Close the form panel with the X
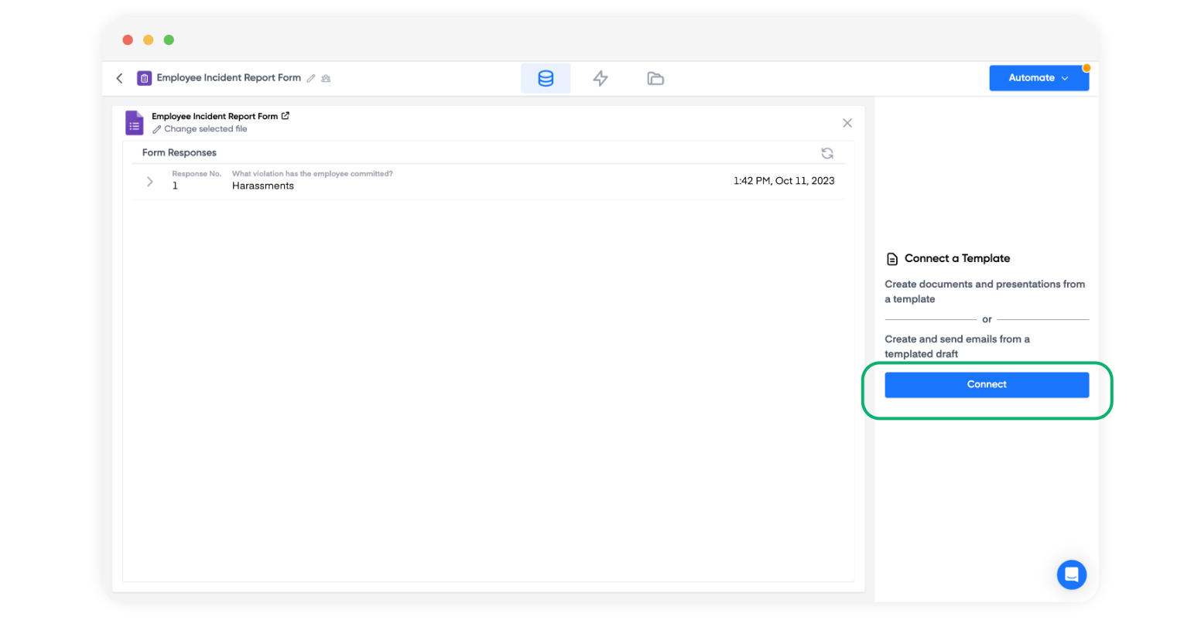Image resolution: width=1201 pixels, height=620 pixels. point(847,123)
